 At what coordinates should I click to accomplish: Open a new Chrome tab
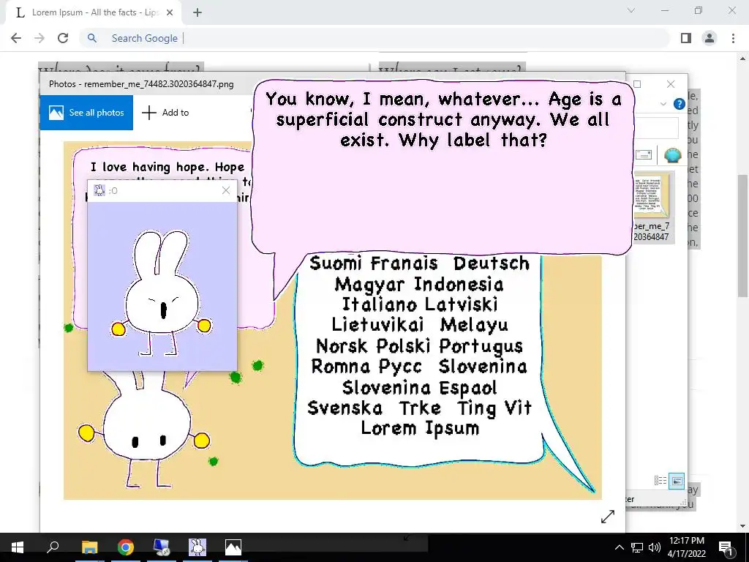click(197, 12)
